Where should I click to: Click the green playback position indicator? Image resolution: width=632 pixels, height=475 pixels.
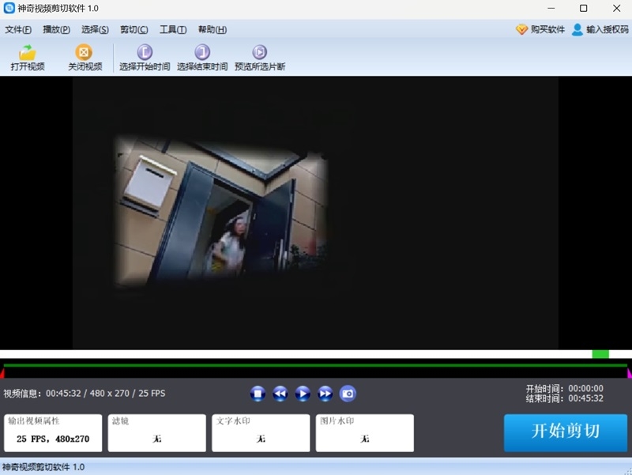pos(600,354)
